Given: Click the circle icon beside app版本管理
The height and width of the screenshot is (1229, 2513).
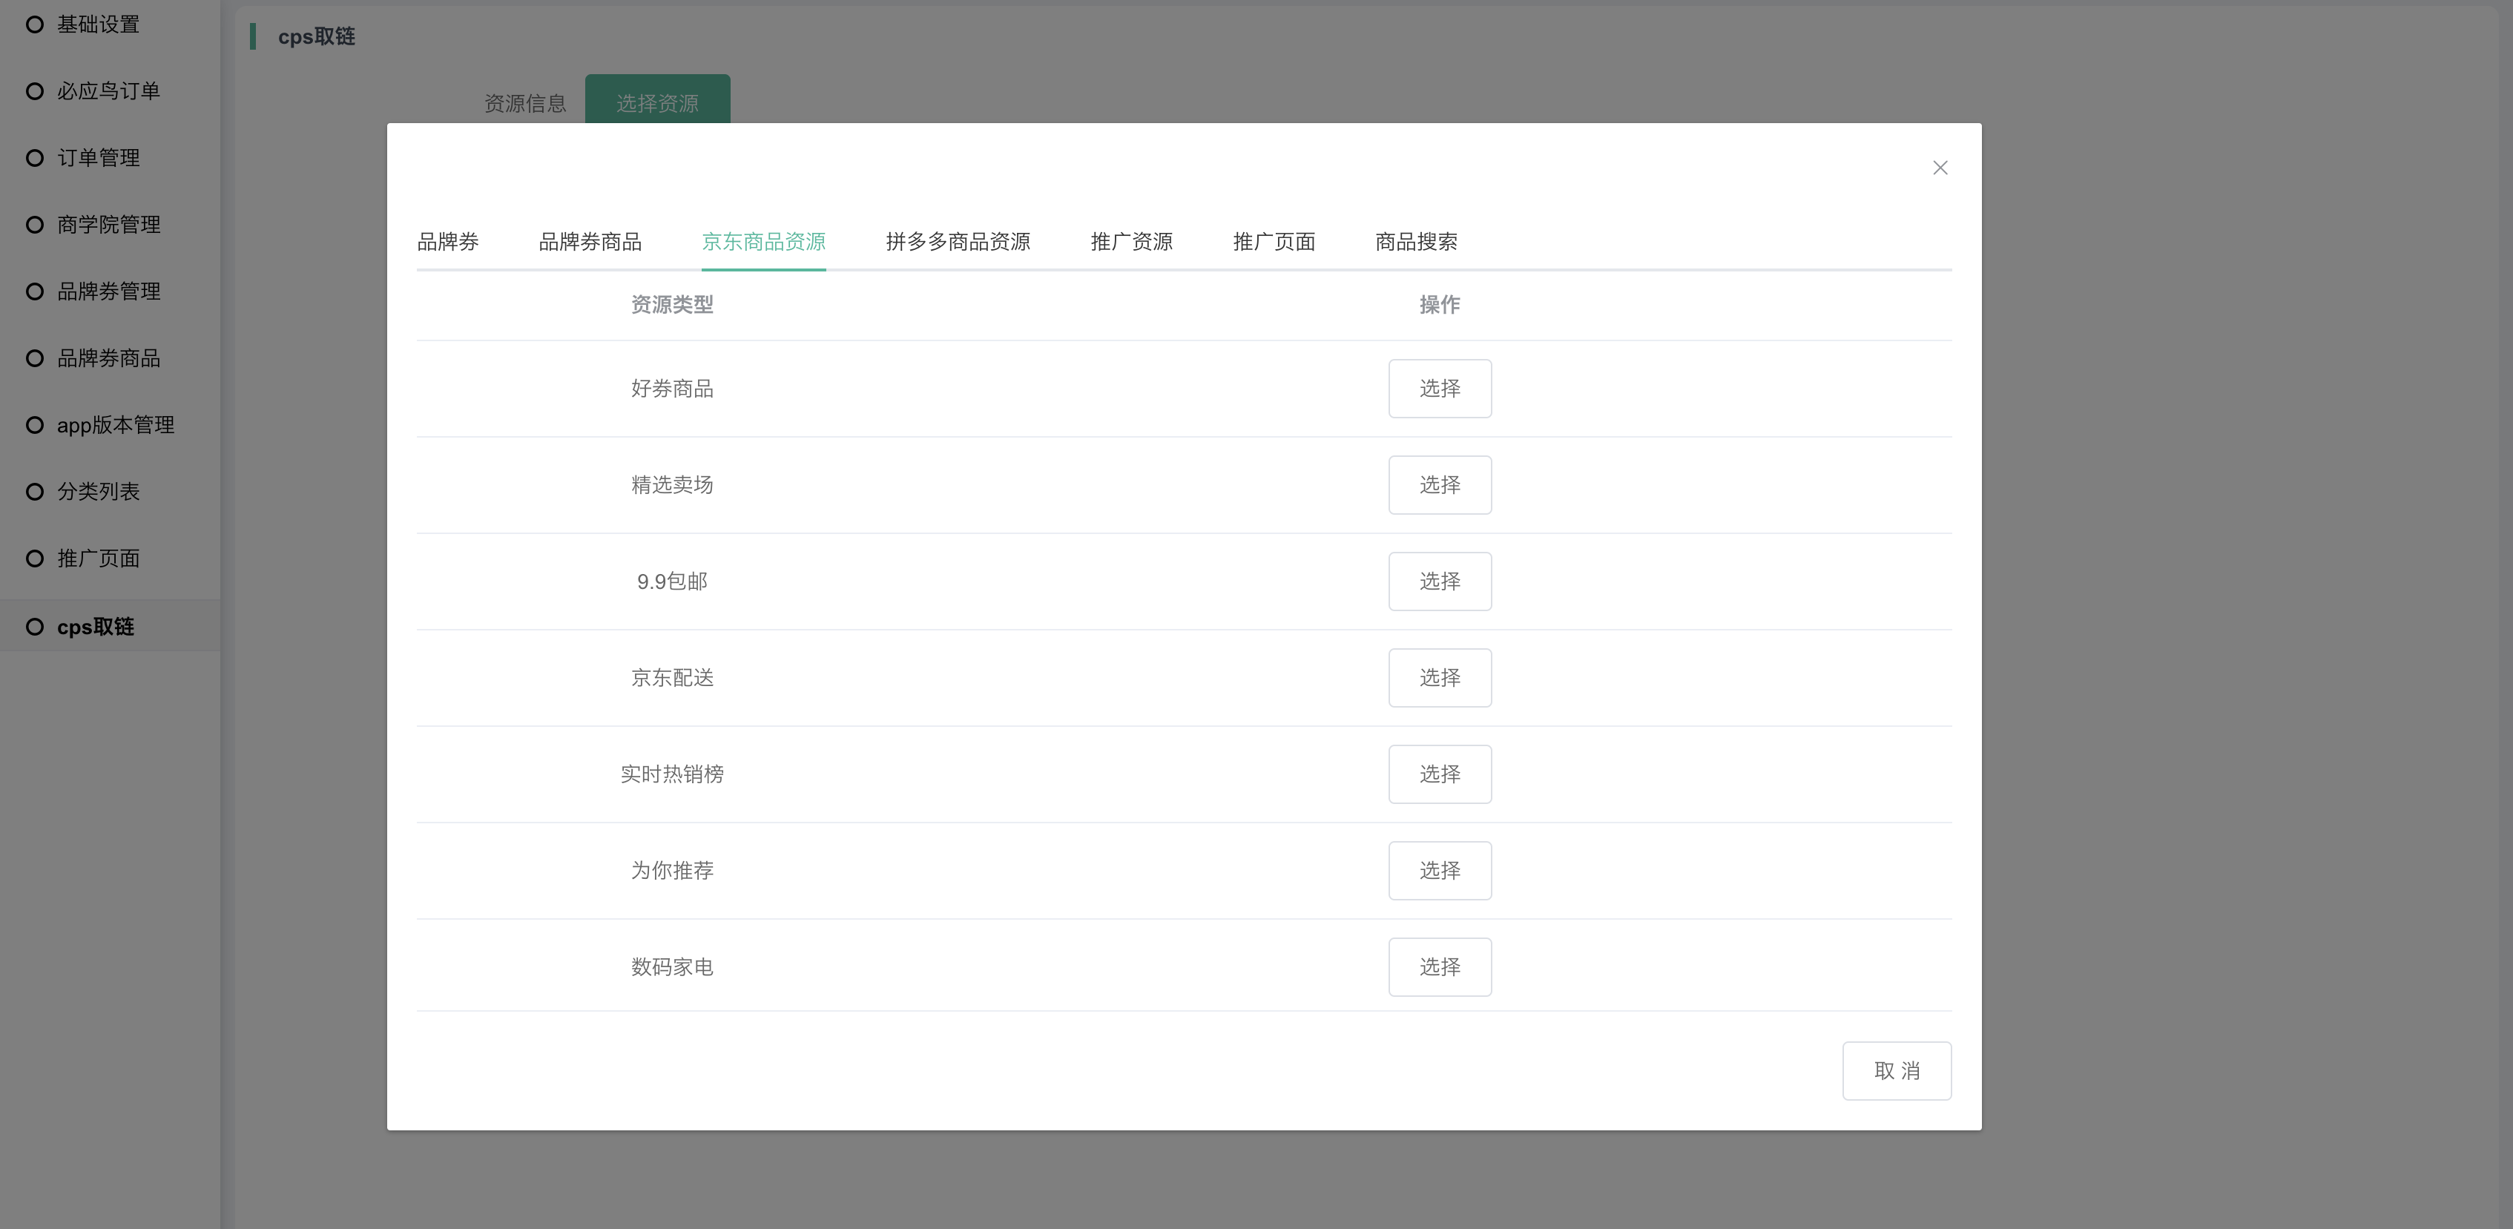Looking at the screenshot, I should pos(34,425).
